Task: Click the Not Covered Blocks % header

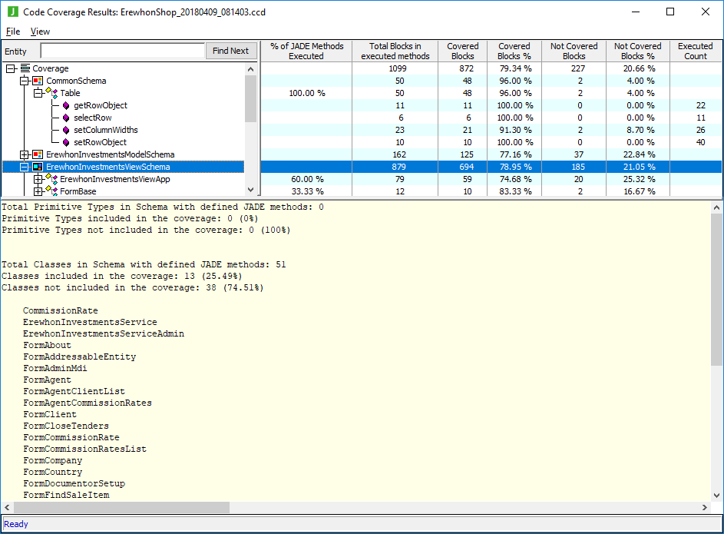Action: (638, 51)
